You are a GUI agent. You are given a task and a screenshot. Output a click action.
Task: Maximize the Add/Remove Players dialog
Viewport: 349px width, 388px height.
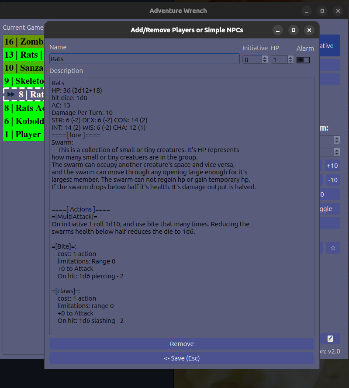pos(294,30)
